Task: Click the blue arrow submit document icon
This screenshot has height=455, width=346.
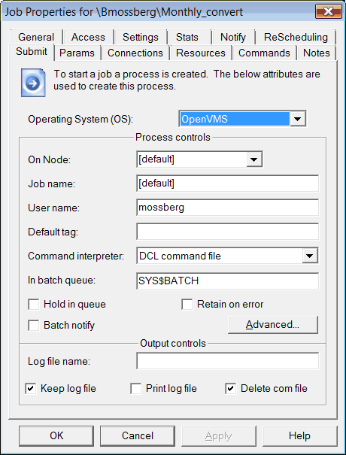Action: click(x=33, y=83)
